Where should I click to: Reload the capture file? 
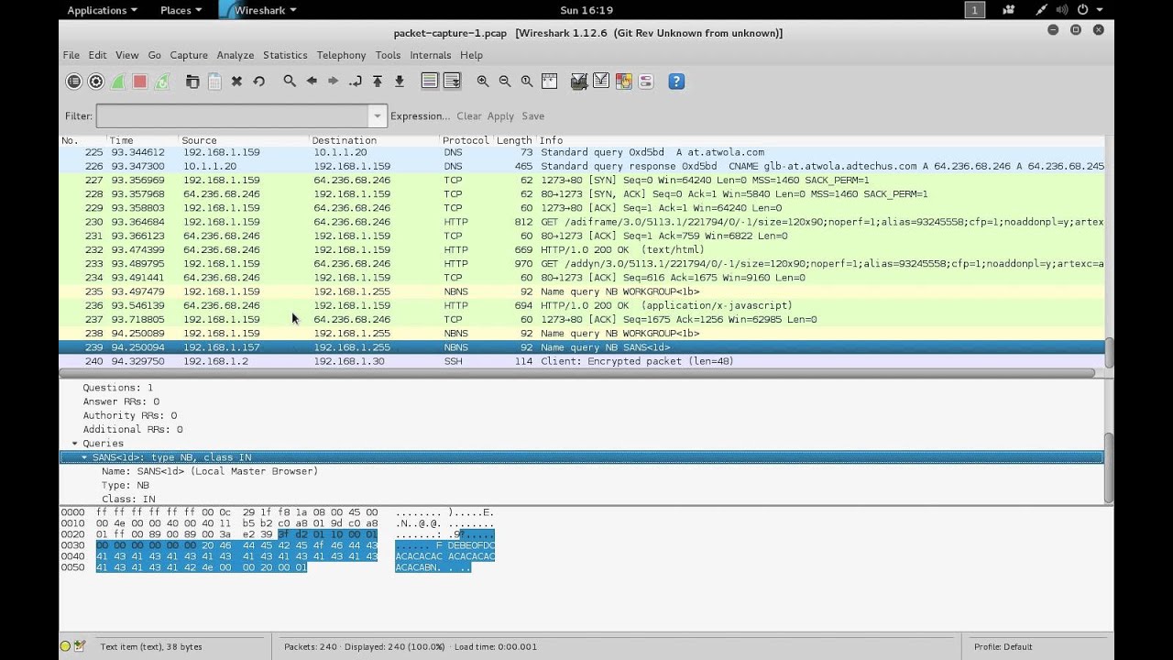click(258, 82)
